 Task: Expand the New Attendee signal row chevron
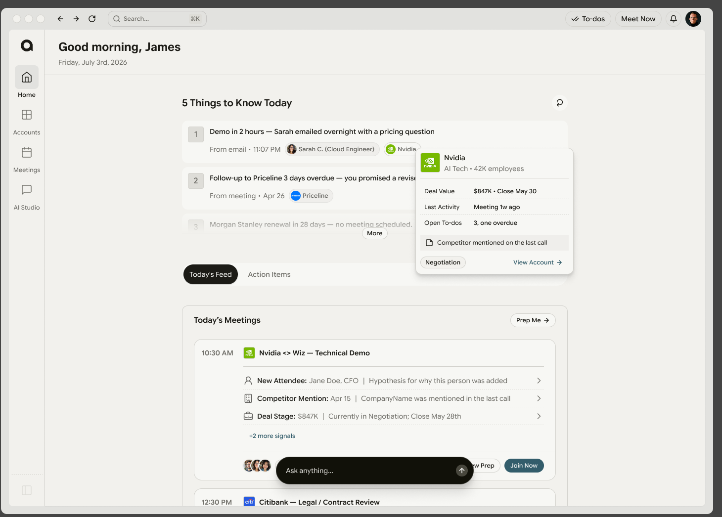(539, 381)
